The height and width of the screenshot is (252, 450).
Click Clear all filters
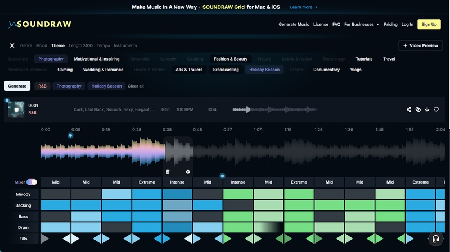pyautogui.click(x=136, y=86)
